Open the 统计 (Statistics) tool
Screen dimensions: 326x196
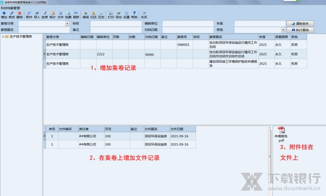pyautogui.click(x=53, y=15)
